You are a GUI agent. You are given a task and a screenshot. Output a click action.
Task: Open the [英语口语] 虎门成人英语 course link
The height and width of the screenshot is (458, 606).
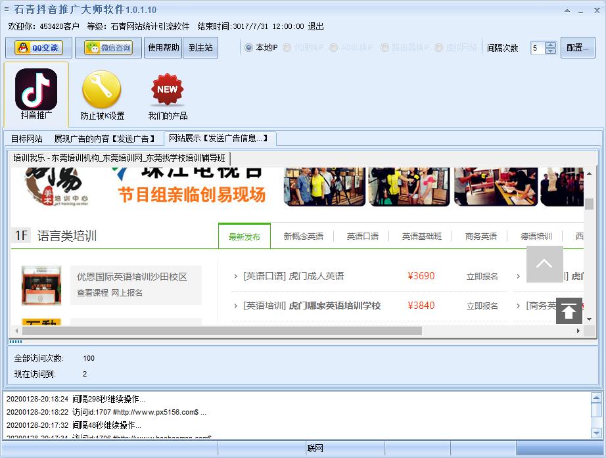[x=294, y=277]
